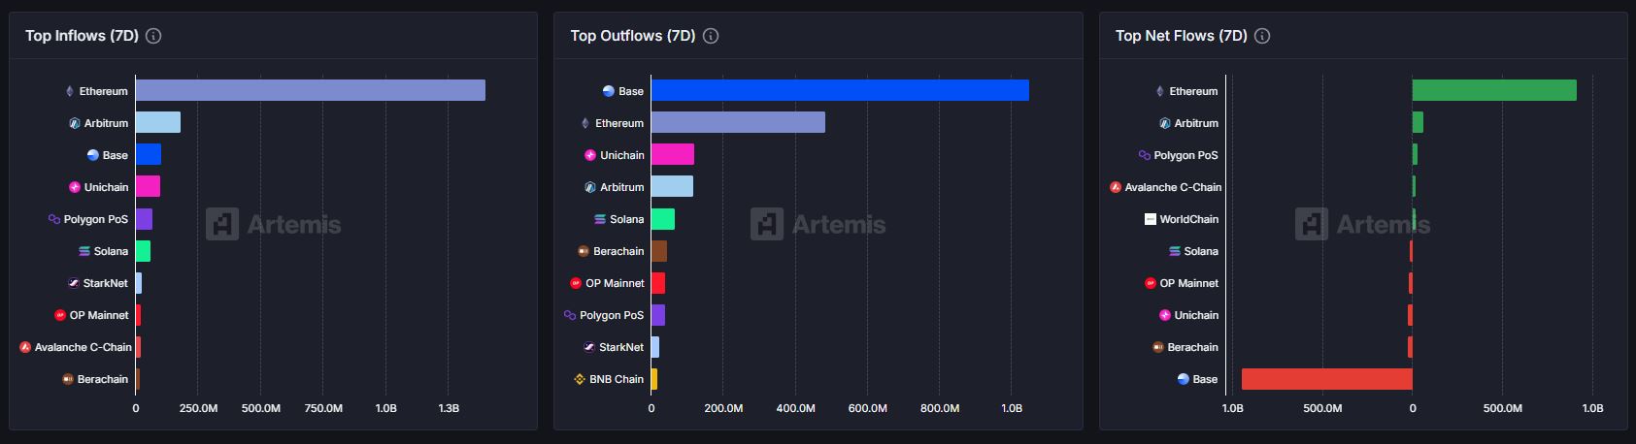
Task: Click the Polygon PoS label in Top Net Flows
Action: [1185, 155]
